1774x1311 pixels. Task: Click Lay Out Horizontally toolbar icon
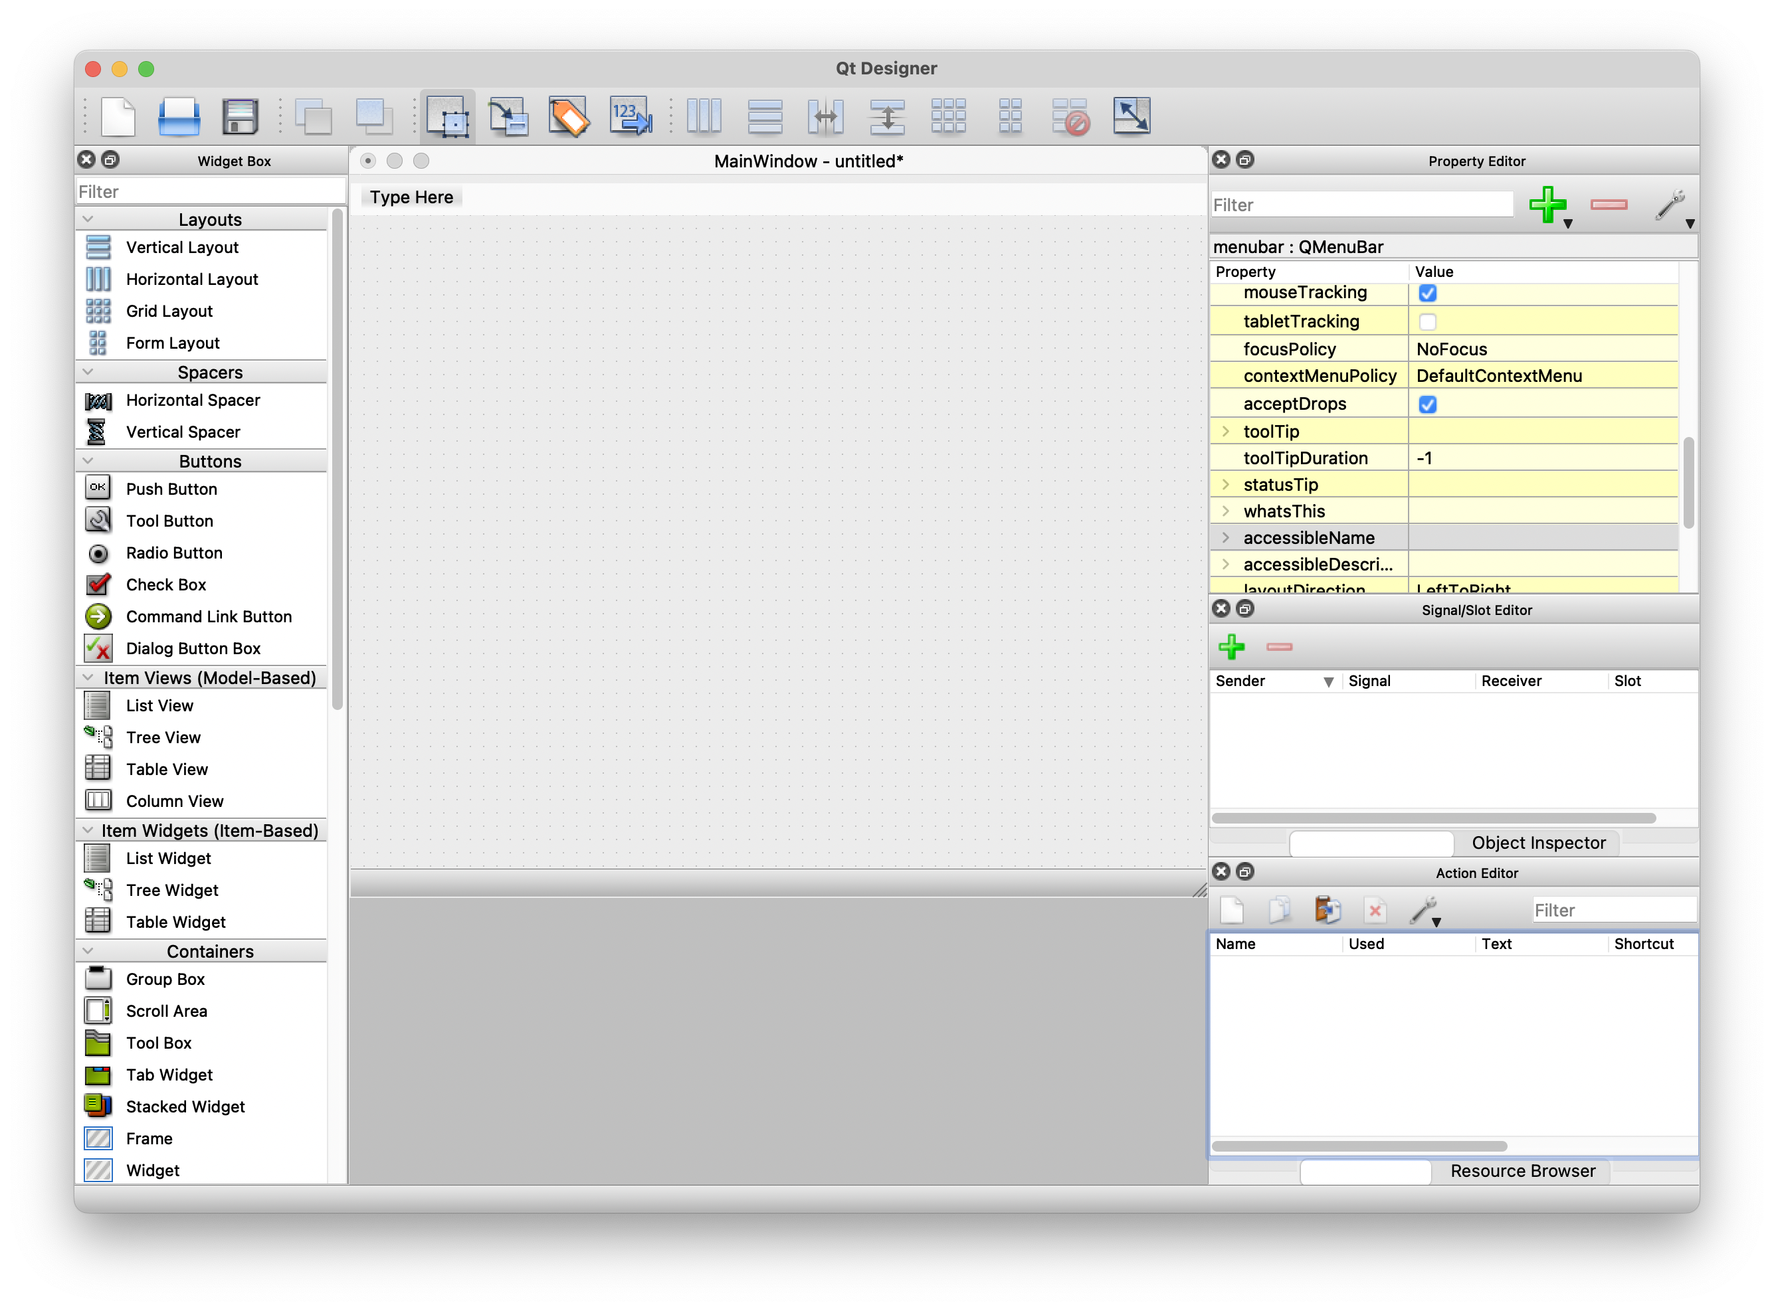pyautogui.click(x=704, y=117)
